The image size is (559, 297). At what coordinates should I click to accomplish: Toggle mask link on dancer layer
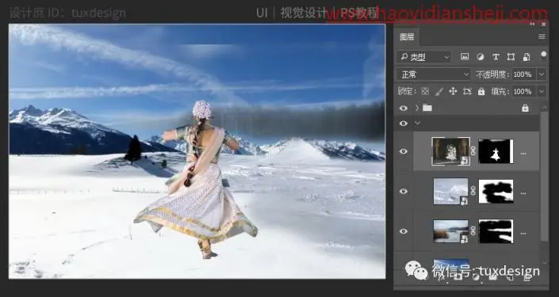473,151
